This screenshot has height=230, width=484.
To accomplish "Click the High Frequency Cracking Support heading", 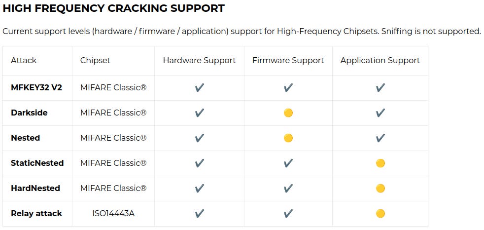I will coord(113,8).
